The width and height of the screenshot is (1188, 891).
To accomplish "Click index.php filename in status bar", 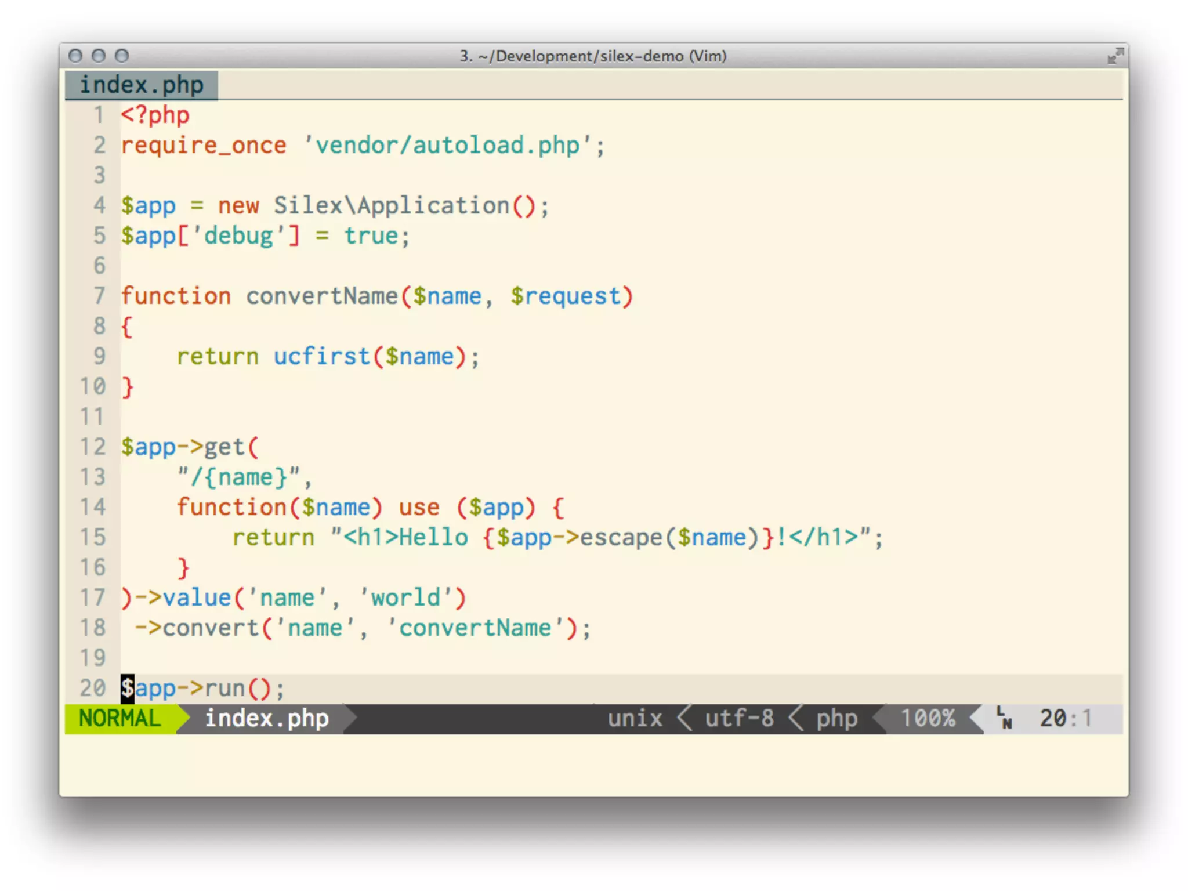I will tap(267, 719).
